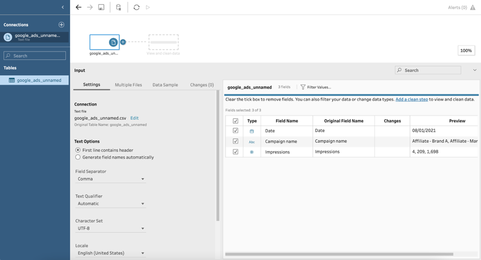Screen dimensions: 481x260
Task: Uncheck the Campaign name field checkbox
Action: tap(235, 141)
